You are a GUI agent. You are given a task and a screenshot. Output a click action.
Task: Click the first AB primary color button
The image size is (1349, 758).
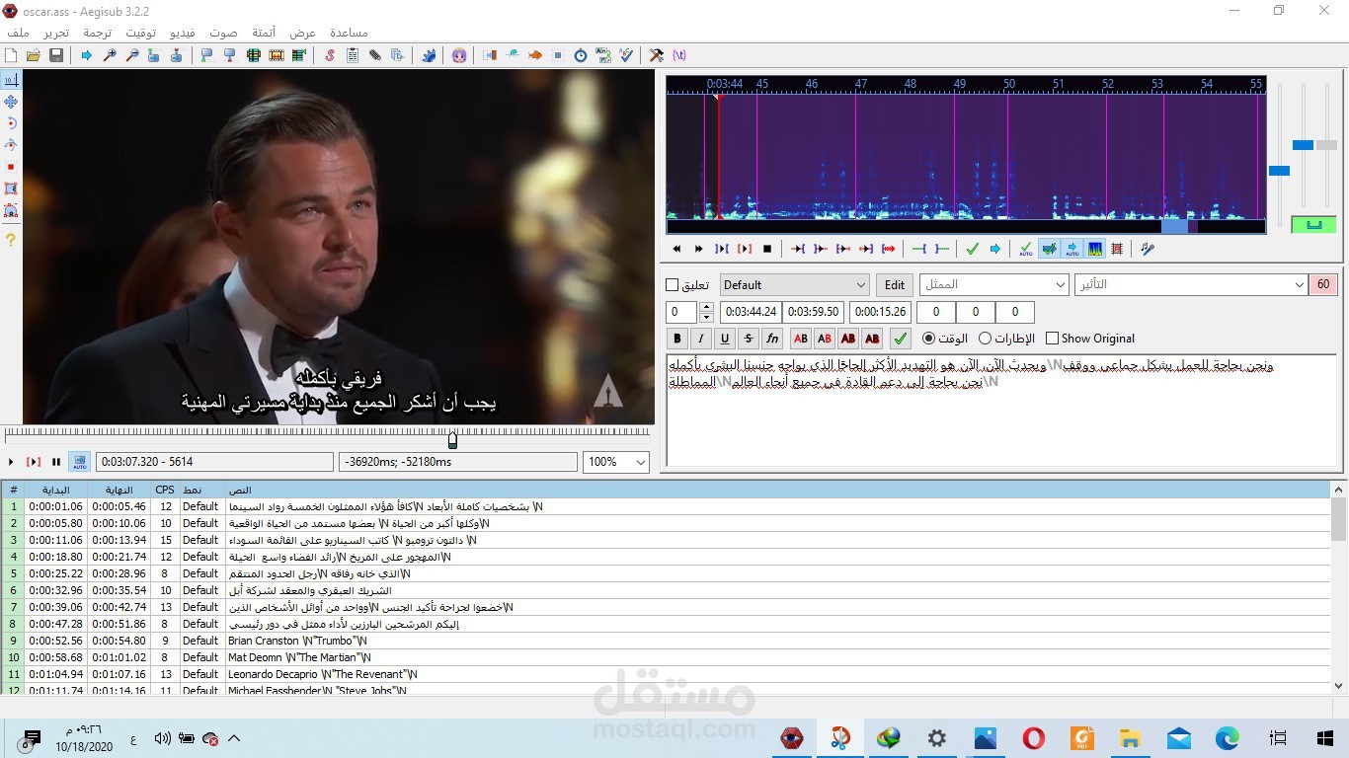[x=801, y=339]
